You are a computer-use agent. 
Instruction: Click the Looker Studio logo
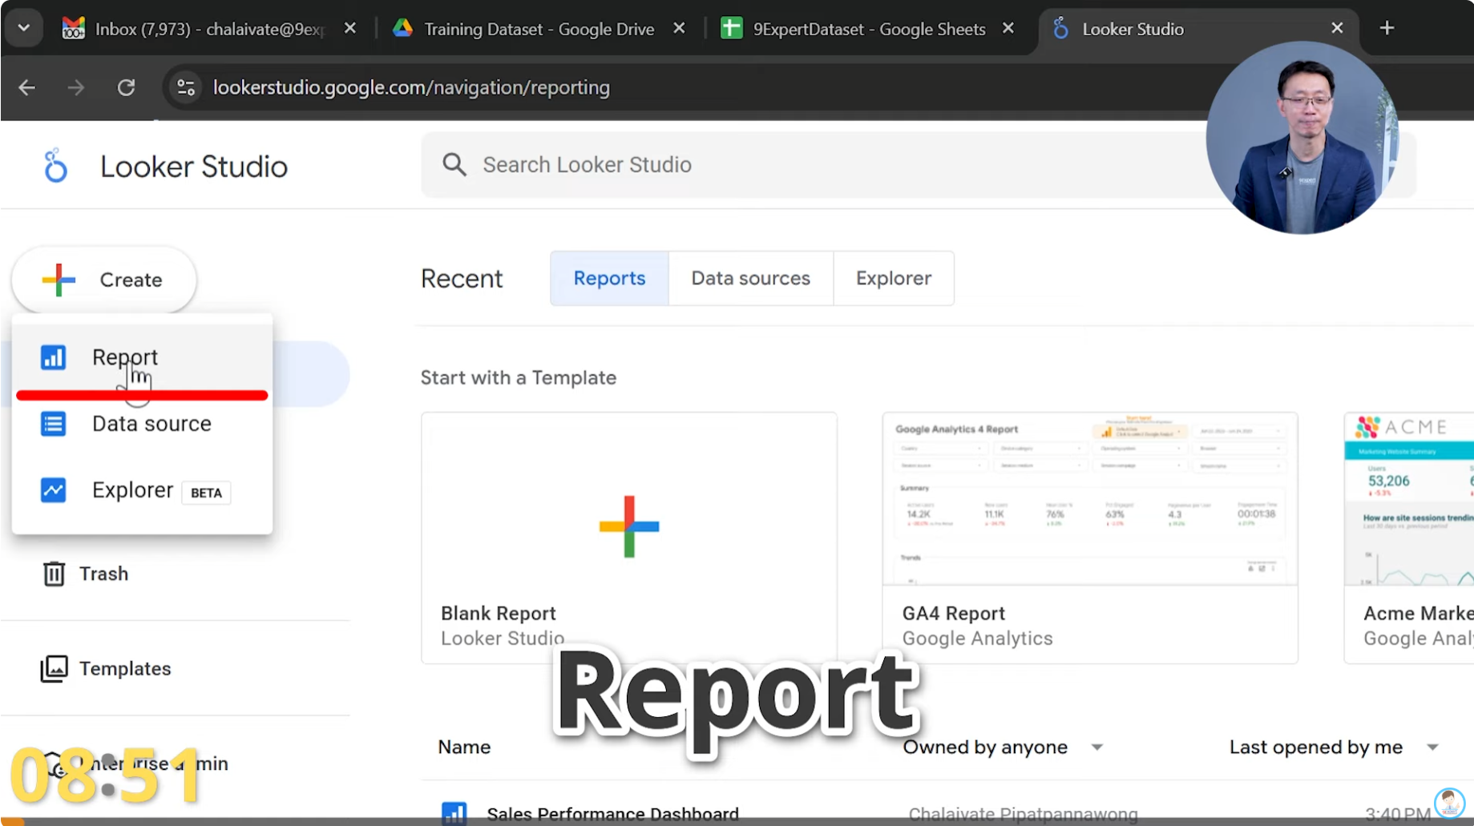pos(55,166)
